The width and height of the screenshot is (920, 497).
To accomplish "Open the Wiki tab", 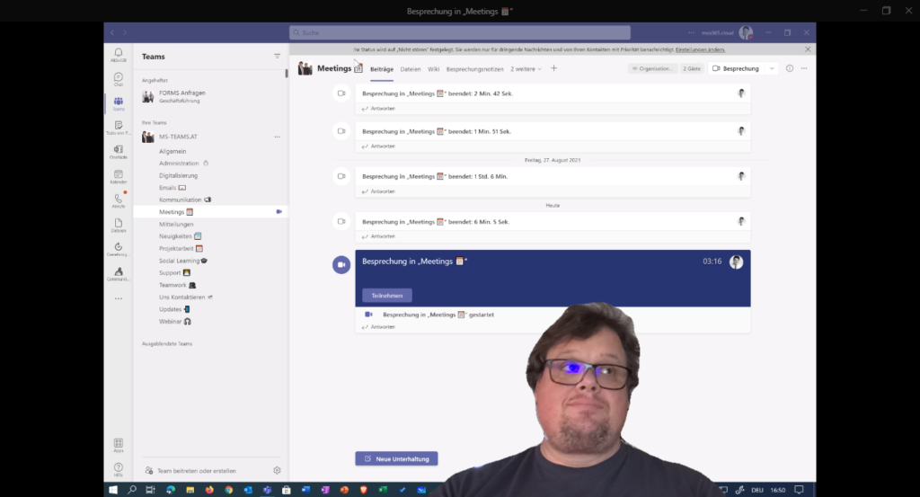I will [434, 69].
